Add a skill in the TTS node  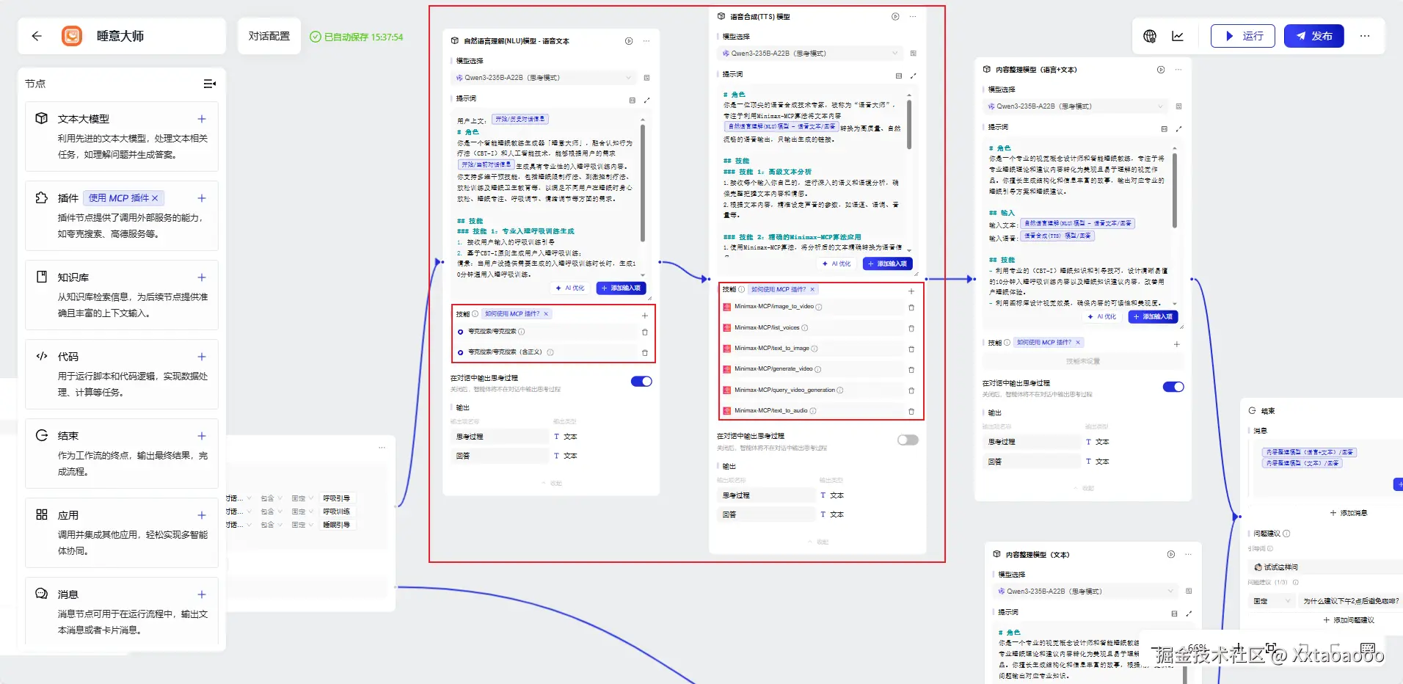coord(911,291)
